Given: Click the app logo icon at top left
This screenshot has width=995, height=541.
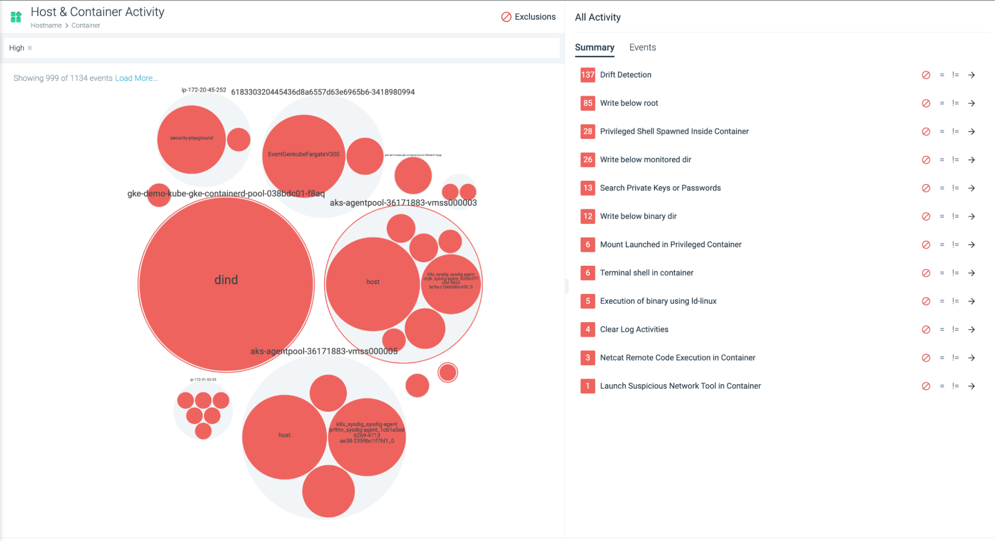Looking at the screenshot, I should (16, 17).
